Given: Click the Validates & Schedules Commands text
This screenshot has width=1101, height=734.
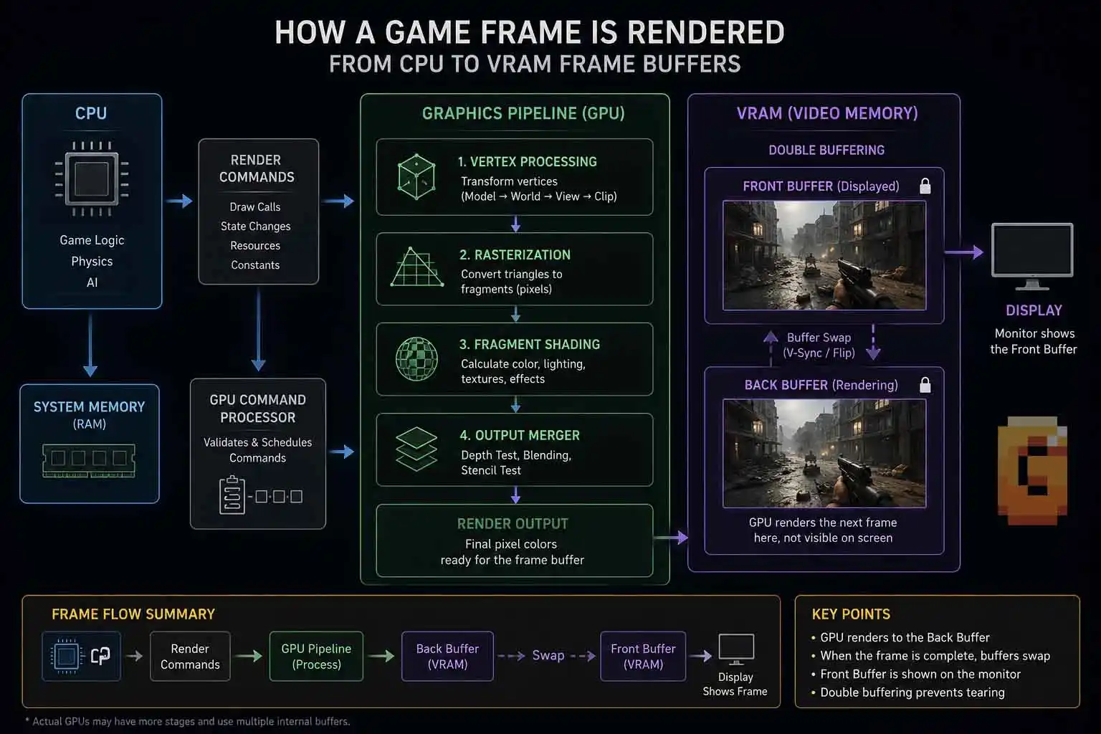Looking at the screenshot, I should 258,450.
